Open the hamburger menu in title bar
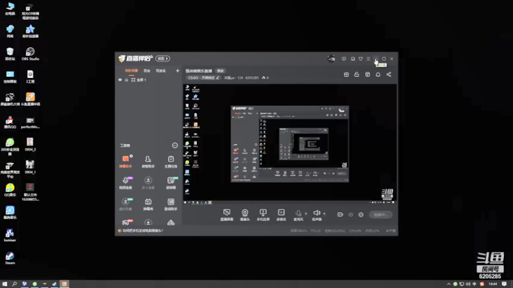Screen dimensions: 513x288 click(x=368, y=59)
